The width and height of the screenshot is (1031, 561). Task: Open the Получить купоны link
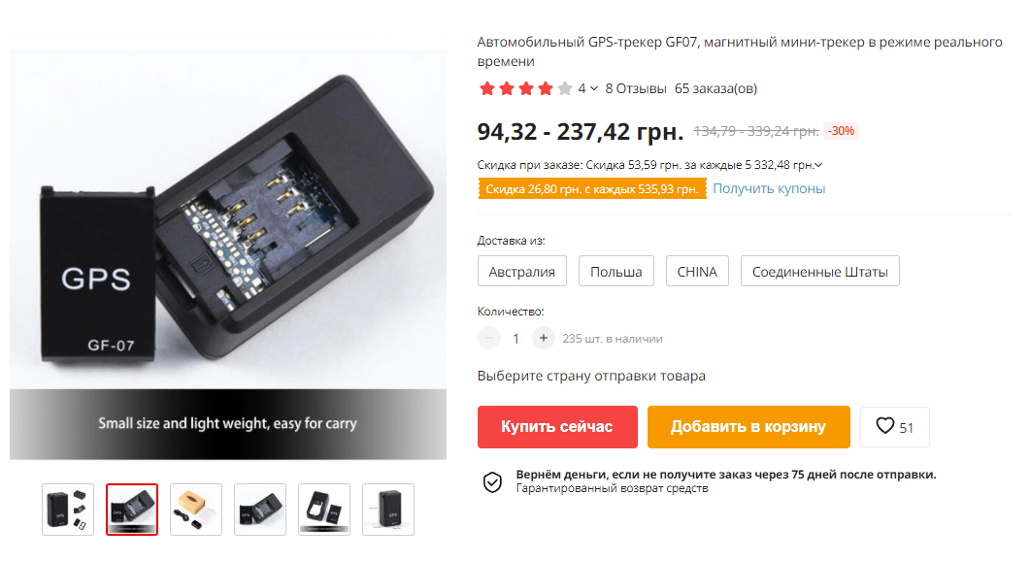(769, 188)
